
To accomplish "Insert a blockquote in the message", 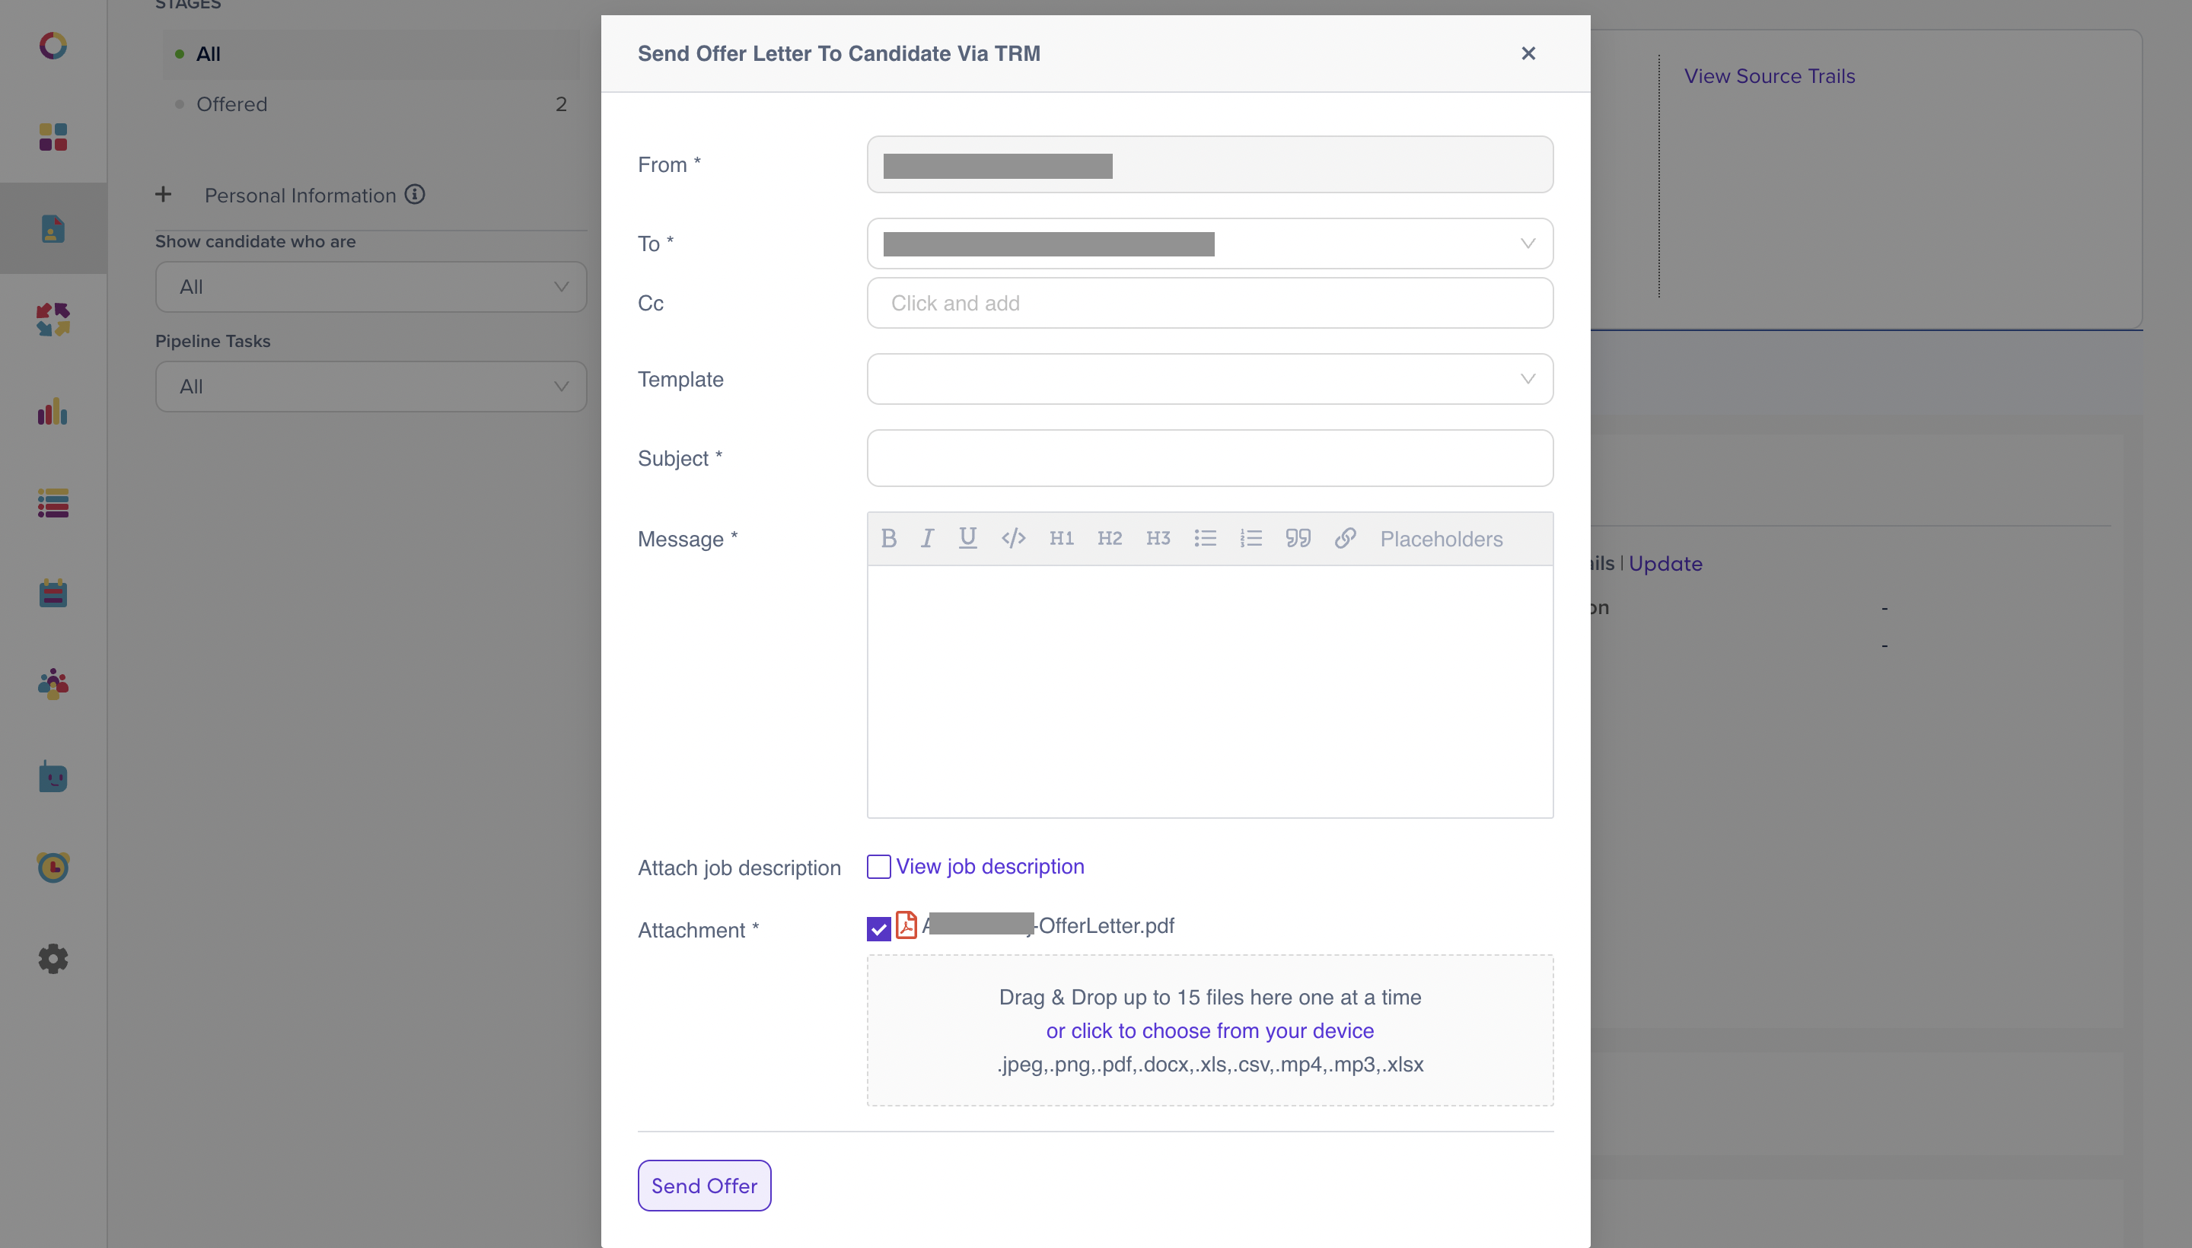I will click(1298, 538).
